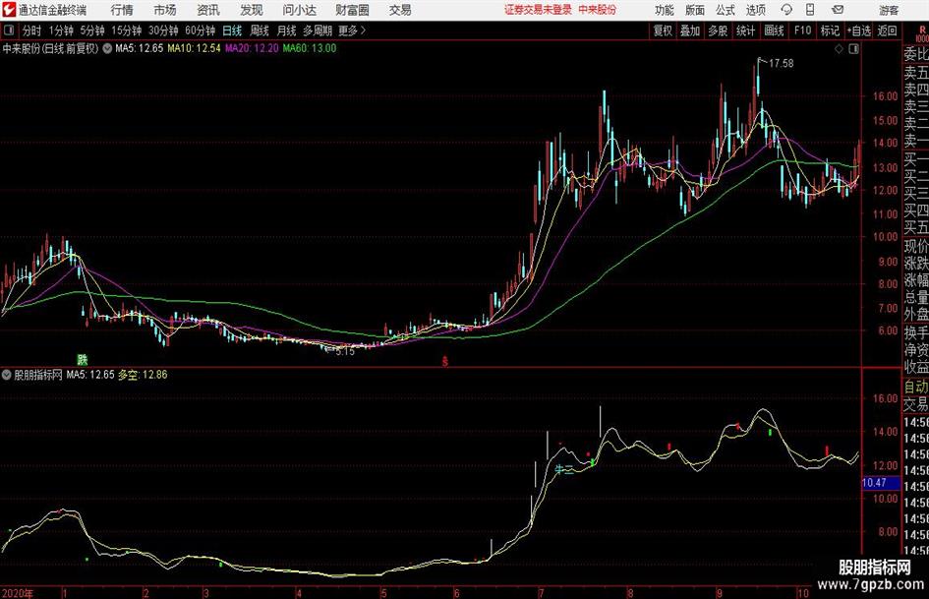Click the 证券交易未登录 link

538,10
